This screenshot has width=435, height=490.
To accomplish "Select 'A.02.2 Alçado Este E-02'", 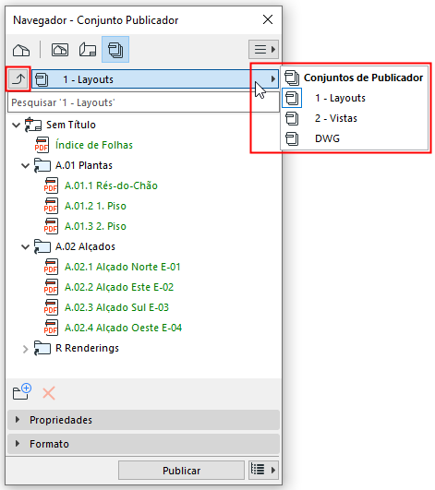I will [119, 287].
